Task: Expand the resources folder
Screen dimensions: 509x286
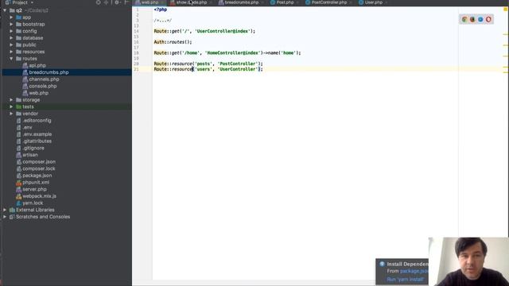Action: click(11, 52)
